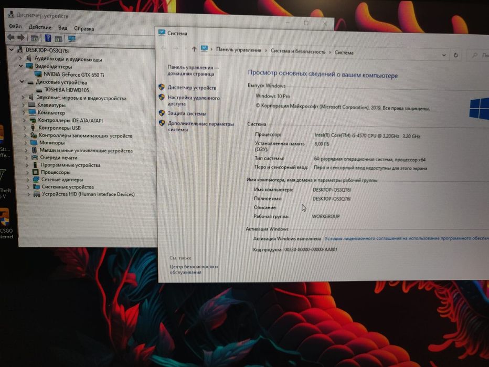Click the product code 00330-80000-00000-AA801 text

[311, 249]
